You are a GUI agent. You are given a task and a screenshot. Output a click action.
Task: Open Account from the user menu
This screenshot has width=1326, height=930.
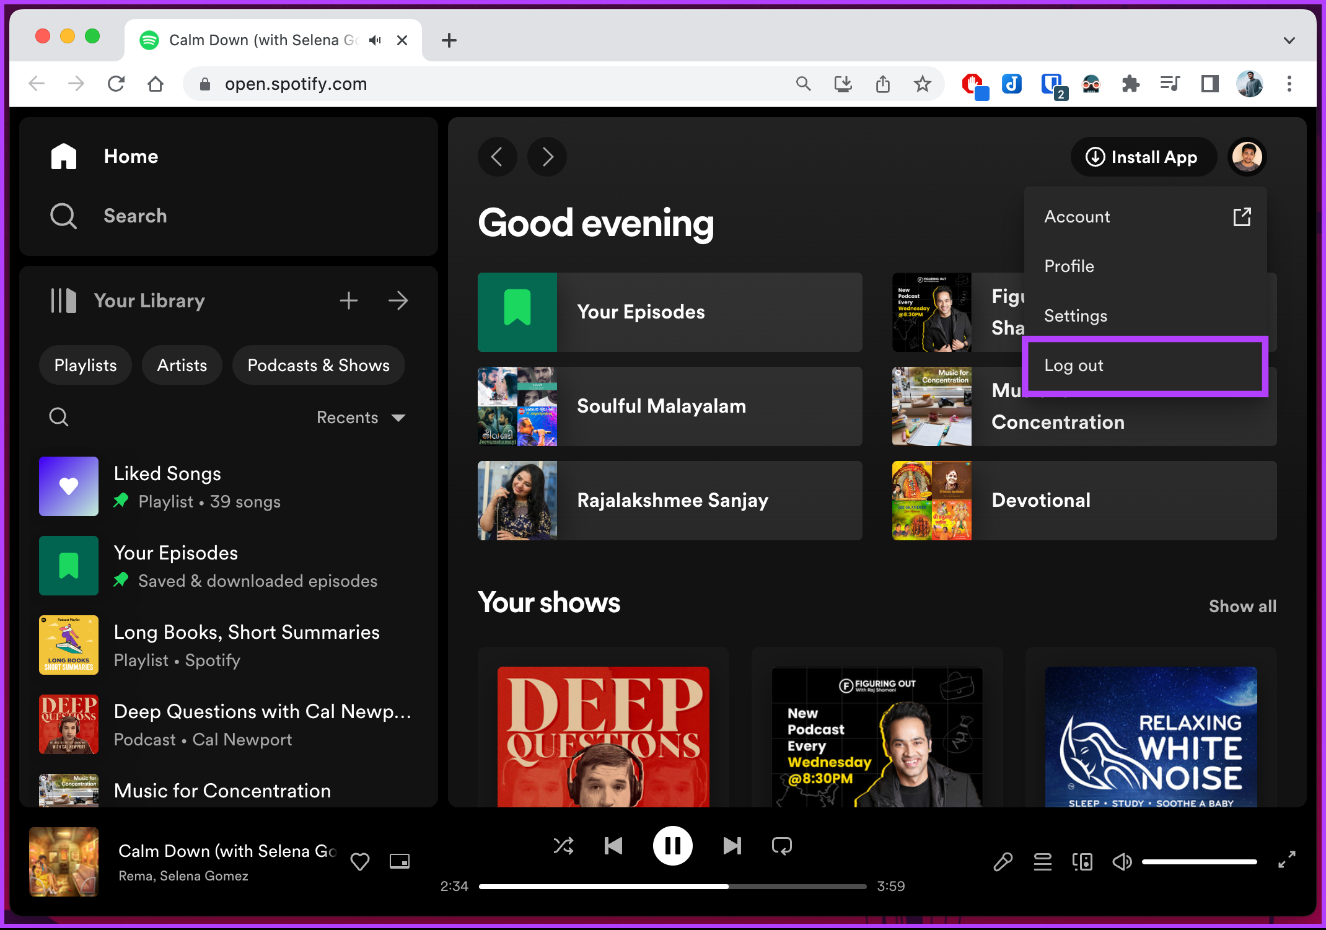[x=1146, y=217]
